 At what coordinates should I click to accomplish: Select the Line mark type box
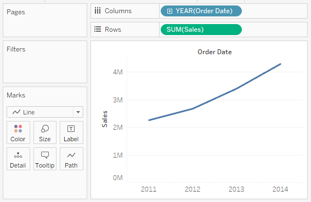pyautogui.click(x=45, y=112)
